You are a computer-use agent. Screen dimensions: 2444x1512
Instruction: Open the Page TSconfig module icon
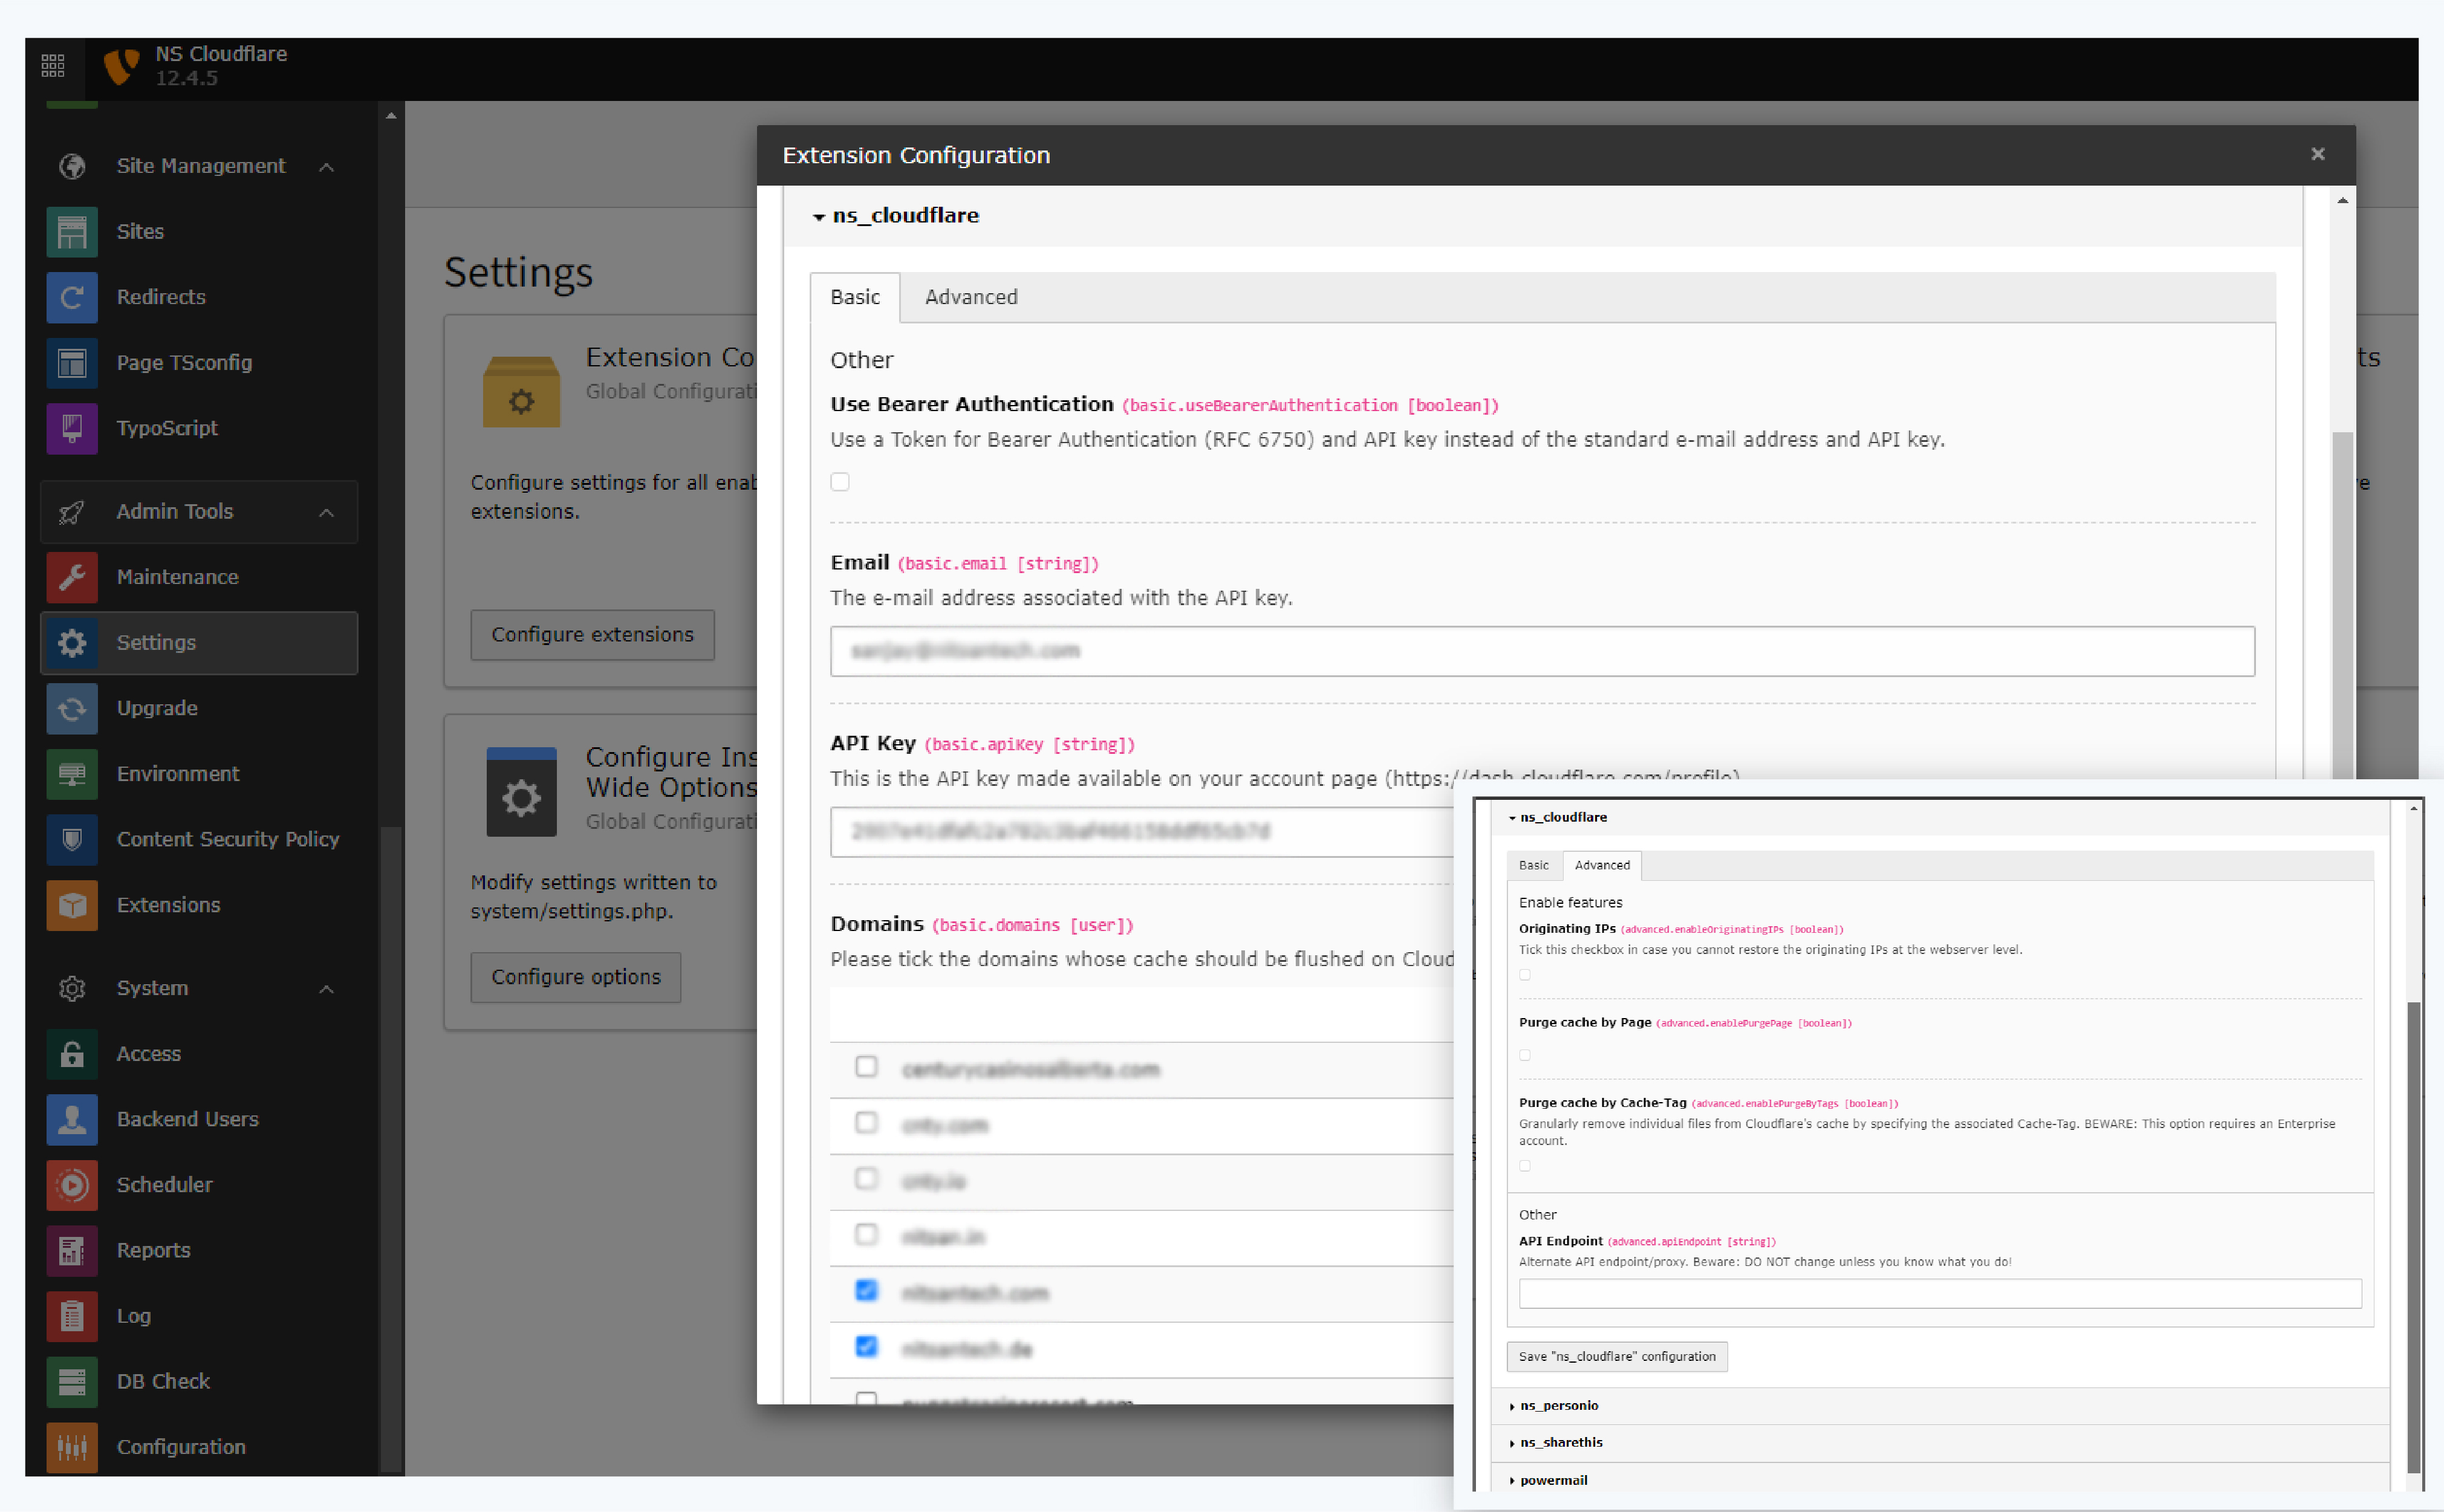[x=72, y=363]
